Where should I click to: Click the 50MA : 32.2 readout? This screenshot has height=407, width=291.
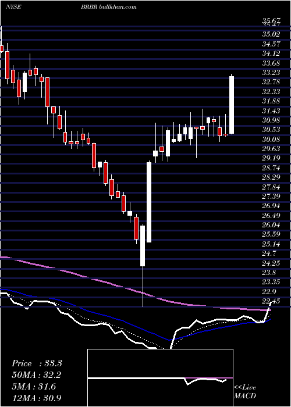click(37, 375)
